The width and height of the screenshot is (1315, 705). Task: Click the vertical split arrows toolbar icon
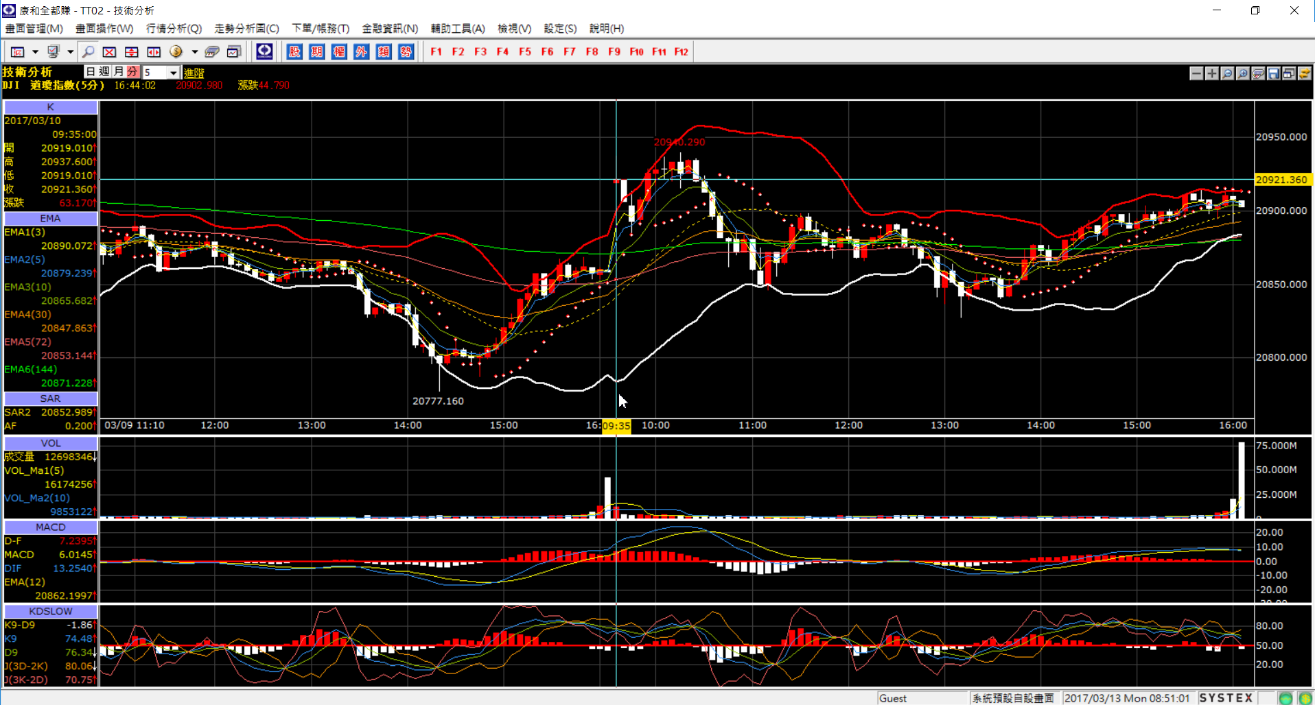pos(132,51)
